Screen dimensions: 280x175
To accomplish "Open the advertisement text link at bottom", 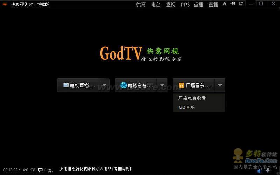I will tap(95, 169).
